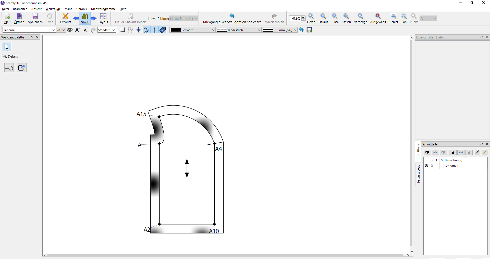Open the Werkzeuge menu
The height and width of the screenshot is (259, 490).
[53, 9]
